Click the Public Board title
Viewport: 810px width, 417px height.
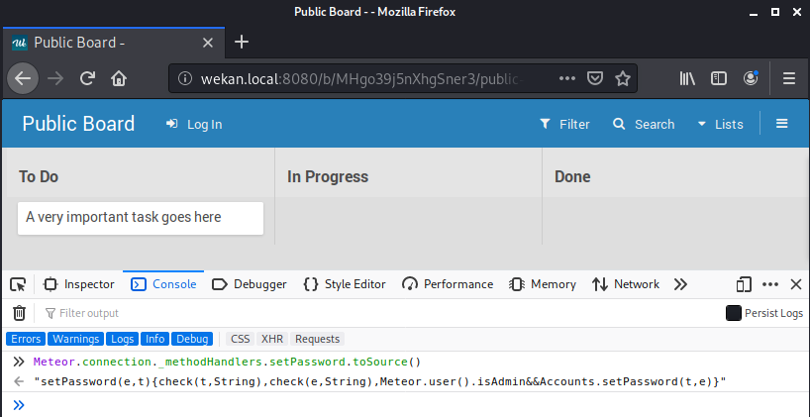click(x=78, y=124)
